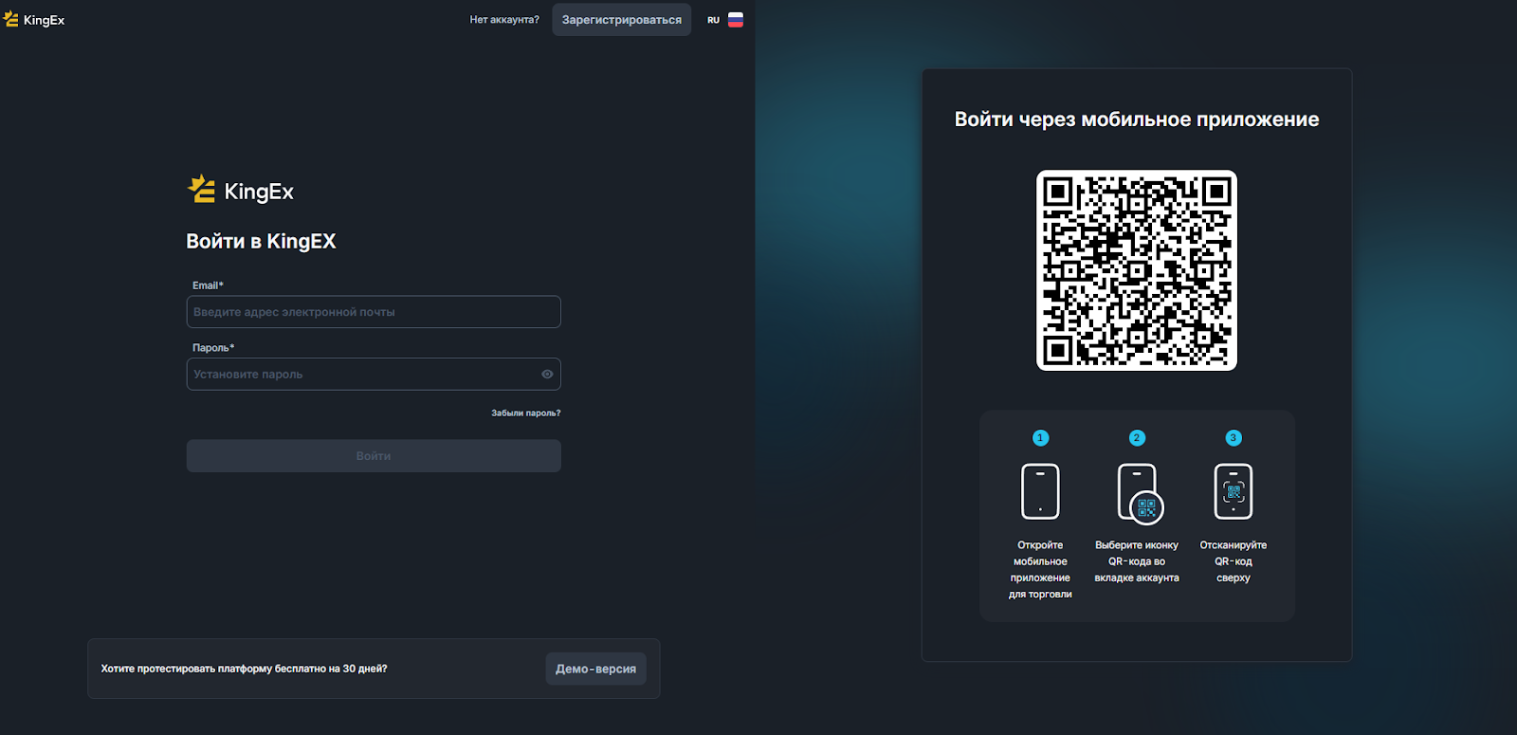This screenshot has width=1517, height=735.
Task: Click the Нет аккаунта? text
Action: tap(504, 20)
